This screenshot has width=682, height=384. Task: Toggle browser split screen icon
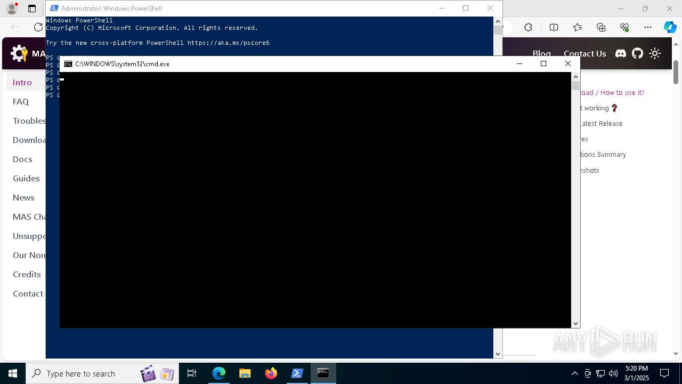tap(554, 27)
